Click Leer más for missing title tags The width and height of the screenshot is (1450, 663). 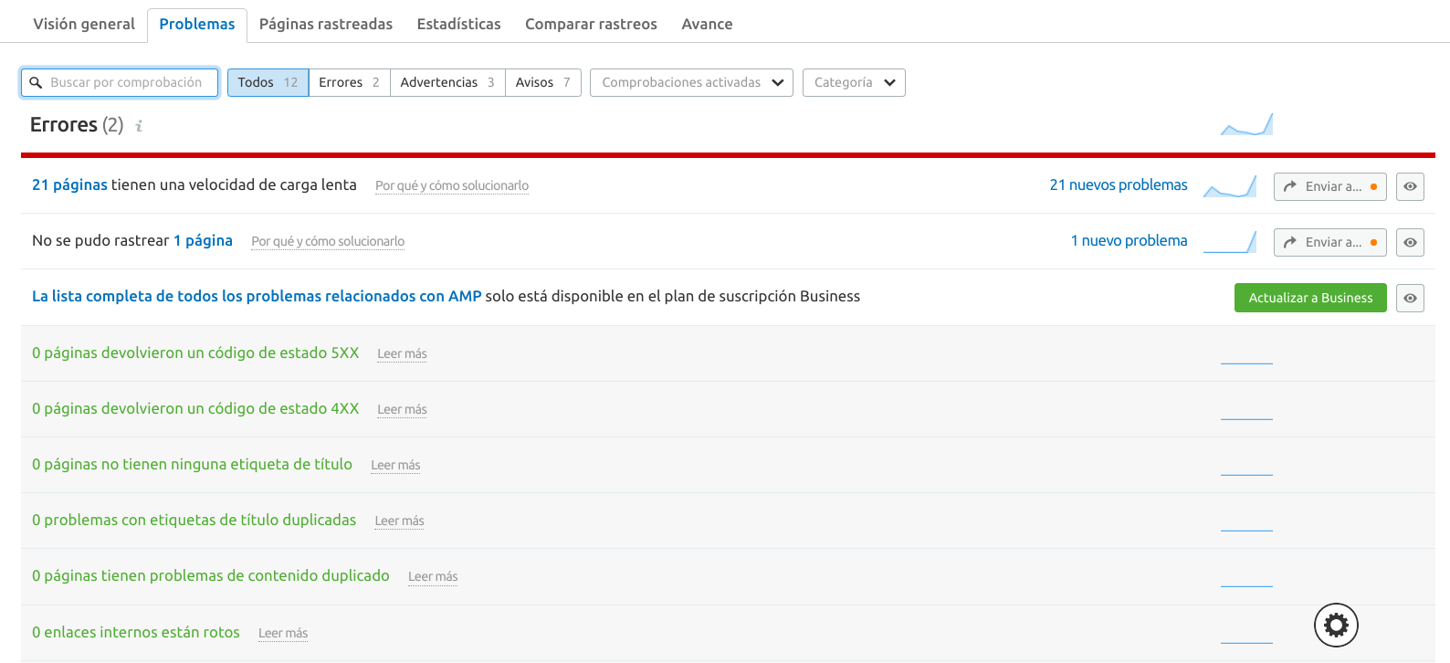coord(395,465)
